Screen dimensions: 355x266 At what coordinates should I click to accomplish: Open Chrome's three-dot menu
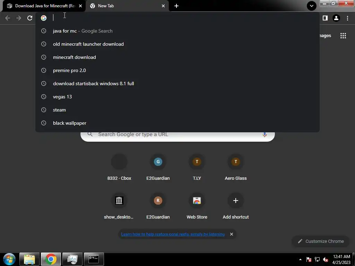pos(347,18)
